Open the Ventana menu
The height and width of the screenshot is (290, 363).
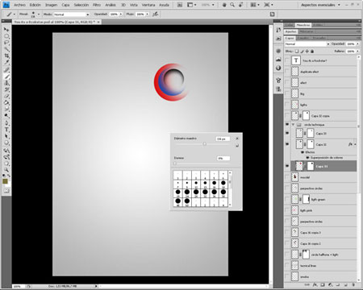(x=148, y=5)
